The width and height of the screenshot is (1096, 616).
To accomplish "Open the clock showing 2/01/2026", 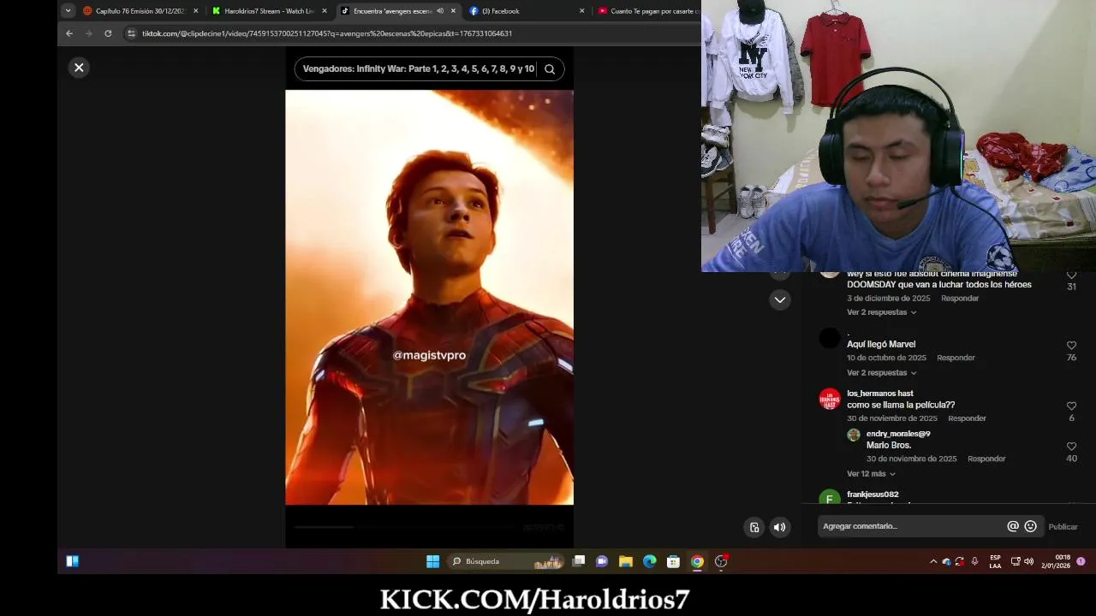I will pyautogui.click(x=1056, y=561).
